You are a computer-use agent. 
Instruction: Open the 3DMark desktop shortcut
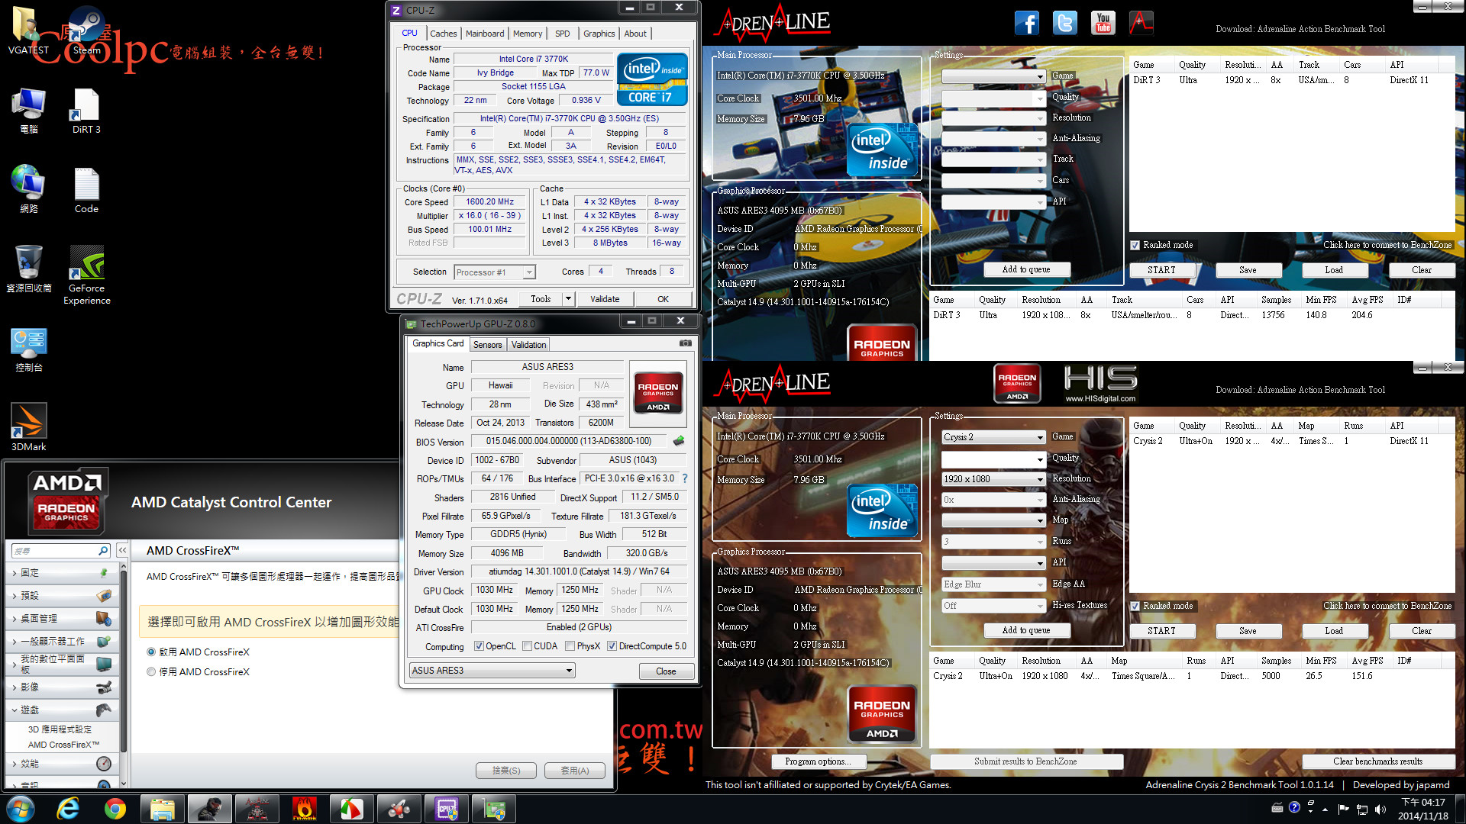click(28, 427)
